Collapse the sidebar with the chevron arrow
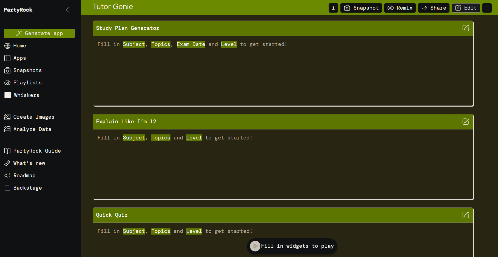This screenshot has width=498, height=257. pos(68,10)
